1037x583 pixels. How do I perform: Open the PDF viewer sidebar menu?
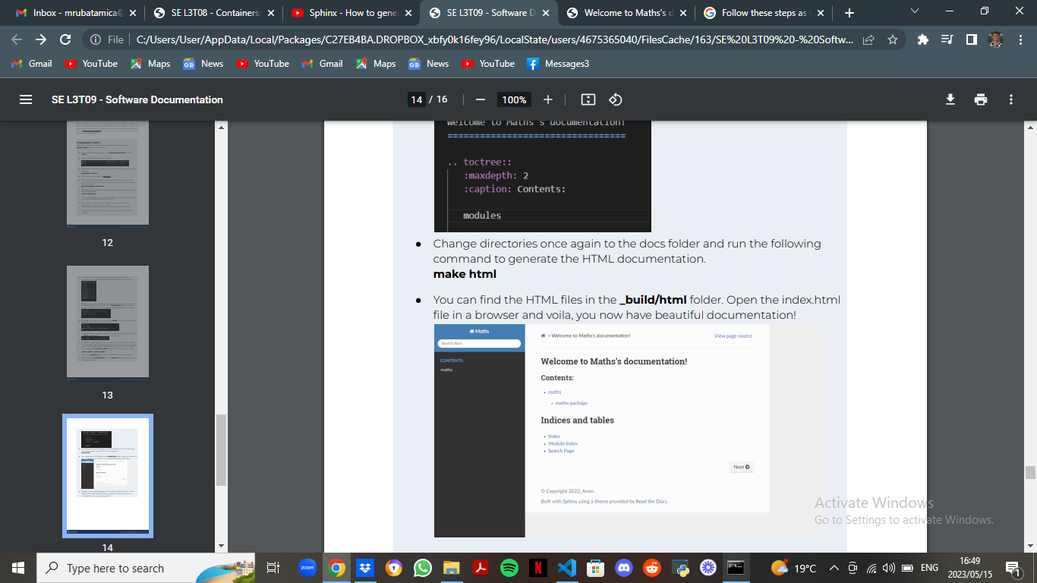pos(26,99)
